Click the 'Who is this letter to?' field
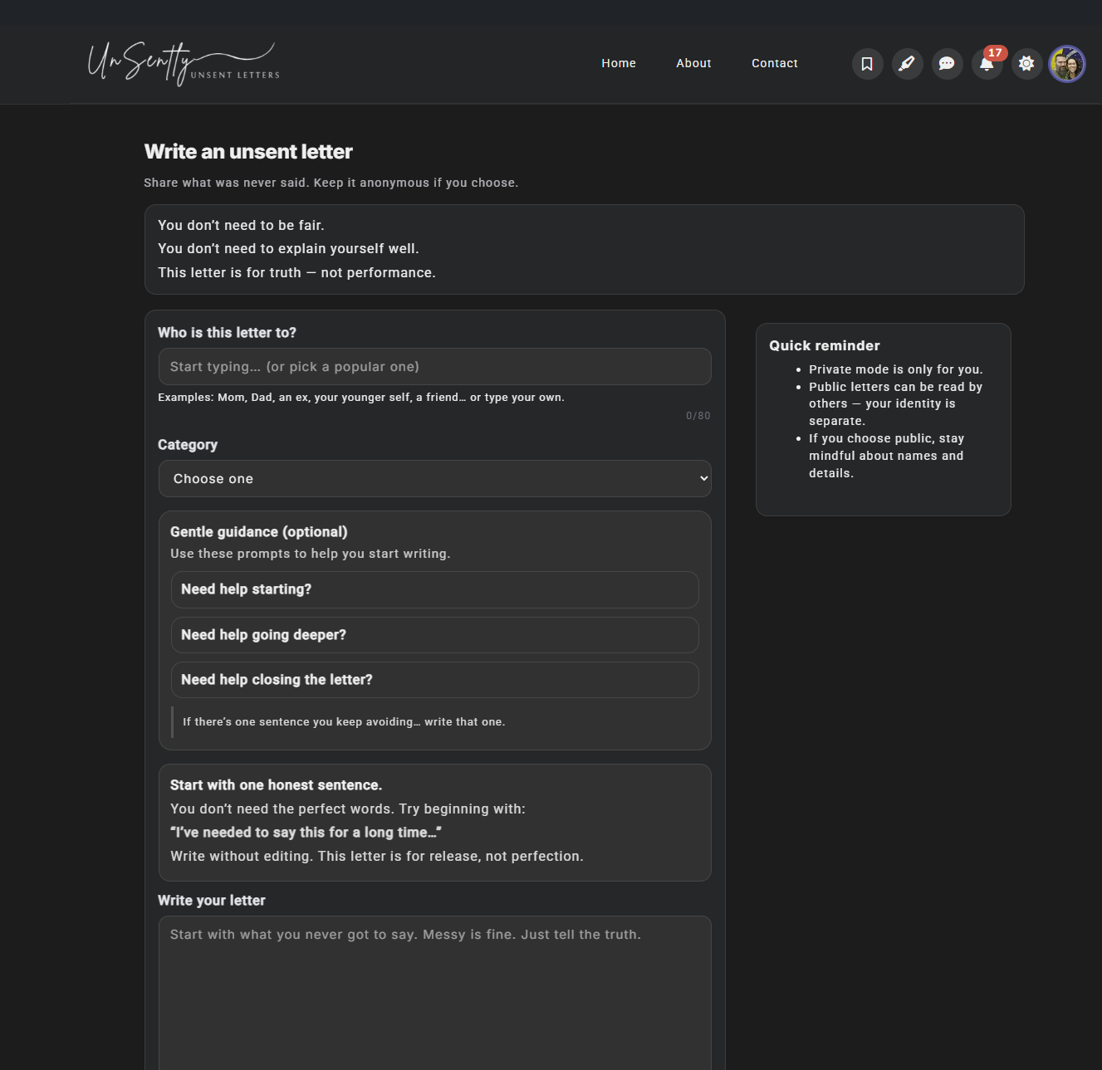Screen dimensions: 1102x1070 pos(434,367)
